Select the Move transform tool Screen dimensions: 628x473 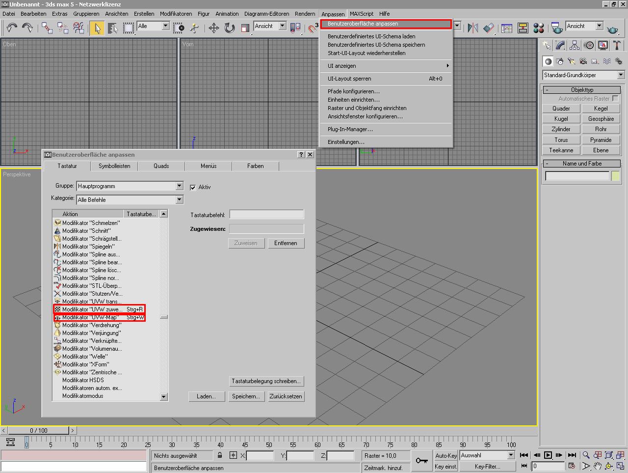213,28
